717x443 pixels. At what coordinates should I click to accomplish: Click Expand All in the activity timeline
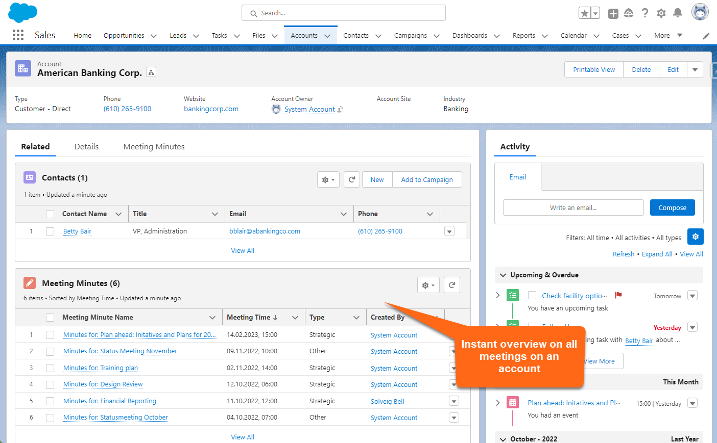657,254
